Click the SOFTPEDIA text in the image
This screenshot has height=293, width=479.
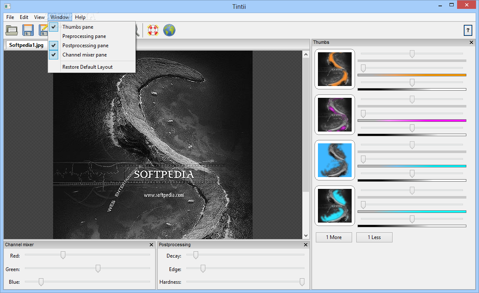pyautogui.click(x=164, y=174)
